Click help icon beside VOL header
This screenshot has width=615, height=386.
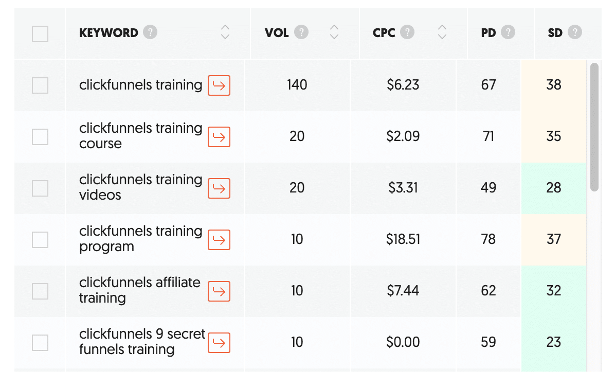(x=301, y=32)
